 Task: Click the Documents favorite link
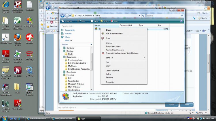click(x=69, y=30)
